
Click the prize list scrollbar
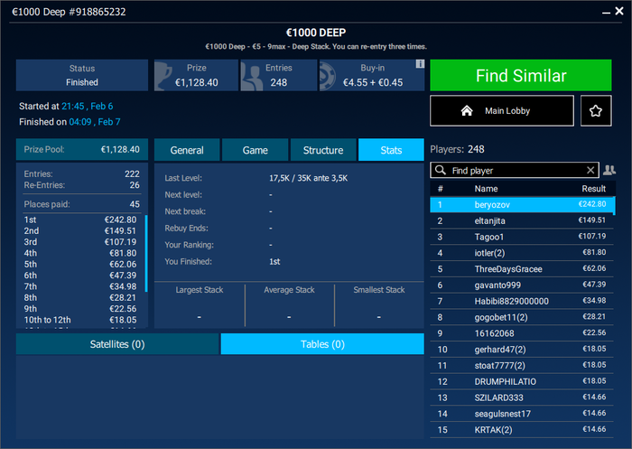point(146,253)
